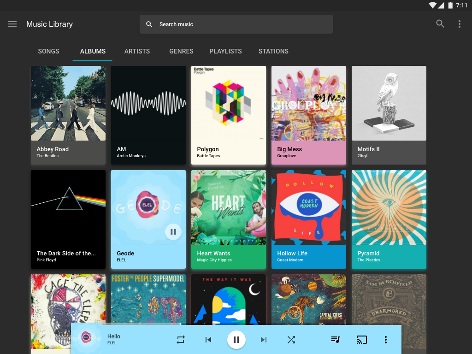The height and width of the screenshot is (354, 472).
Task: Toggle repeat mode
Action: [181, 340]
